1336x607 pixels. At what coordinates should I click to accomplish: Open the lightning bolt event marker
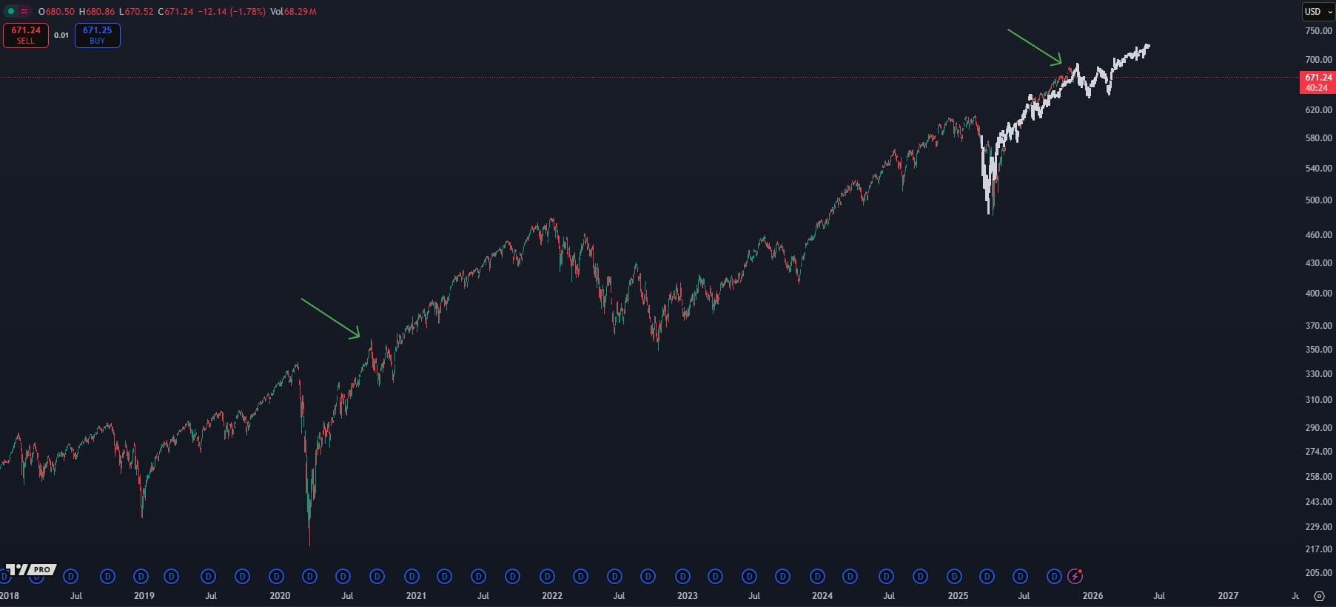click(1075, 576)
